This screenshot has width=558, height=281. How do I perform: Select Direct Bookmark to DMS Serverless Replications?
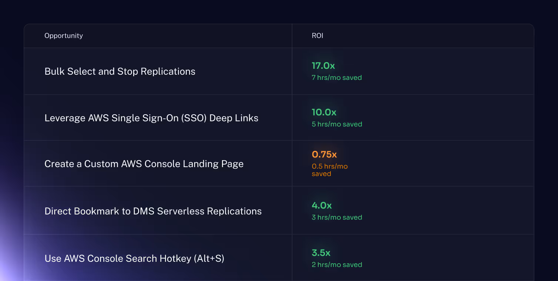click(153, 211)
